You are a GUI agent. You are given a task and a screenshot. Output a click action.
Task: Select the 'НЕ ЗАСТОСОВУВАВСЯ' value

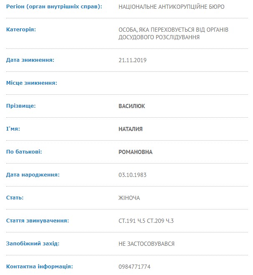[146, 244]
